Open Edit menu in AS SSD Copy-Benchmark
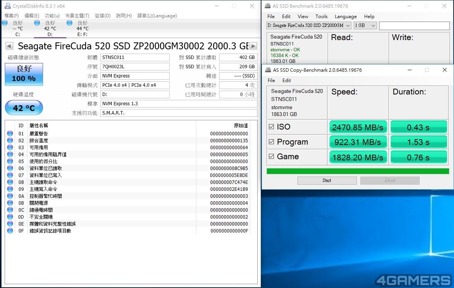Screen dimensions: 454x288 click(287, 81)
